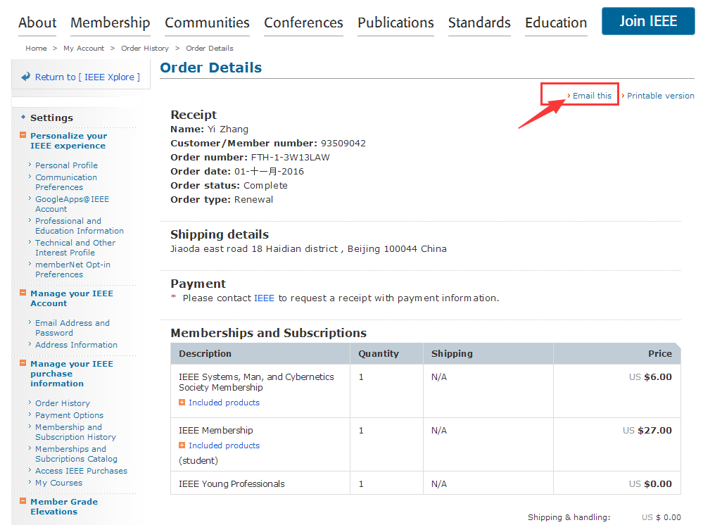Click the order number FTH-1-3W13LAW
703x525 pixels.
click(290, 158)
